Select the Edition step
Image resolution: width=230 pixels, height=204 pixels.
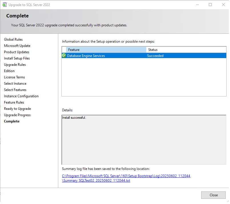9,71
